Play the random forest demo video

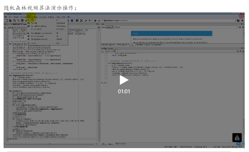pyautogui.click(x=124, y=80)
